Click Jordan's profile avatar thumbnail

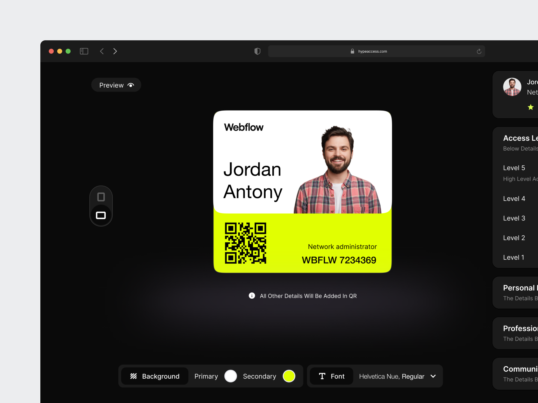point(512,87)
